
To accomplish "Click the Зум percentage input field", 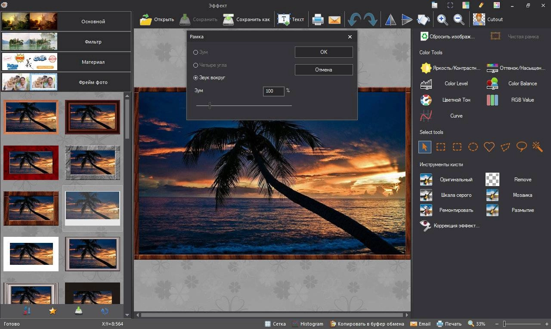I will (x=274, y=91).
